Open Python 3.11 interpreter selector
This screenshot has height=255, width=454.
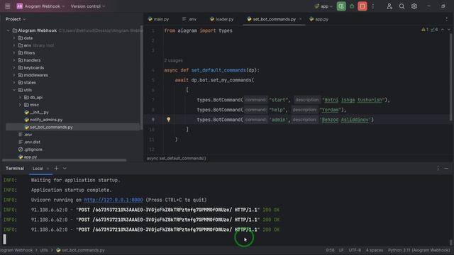419,250
